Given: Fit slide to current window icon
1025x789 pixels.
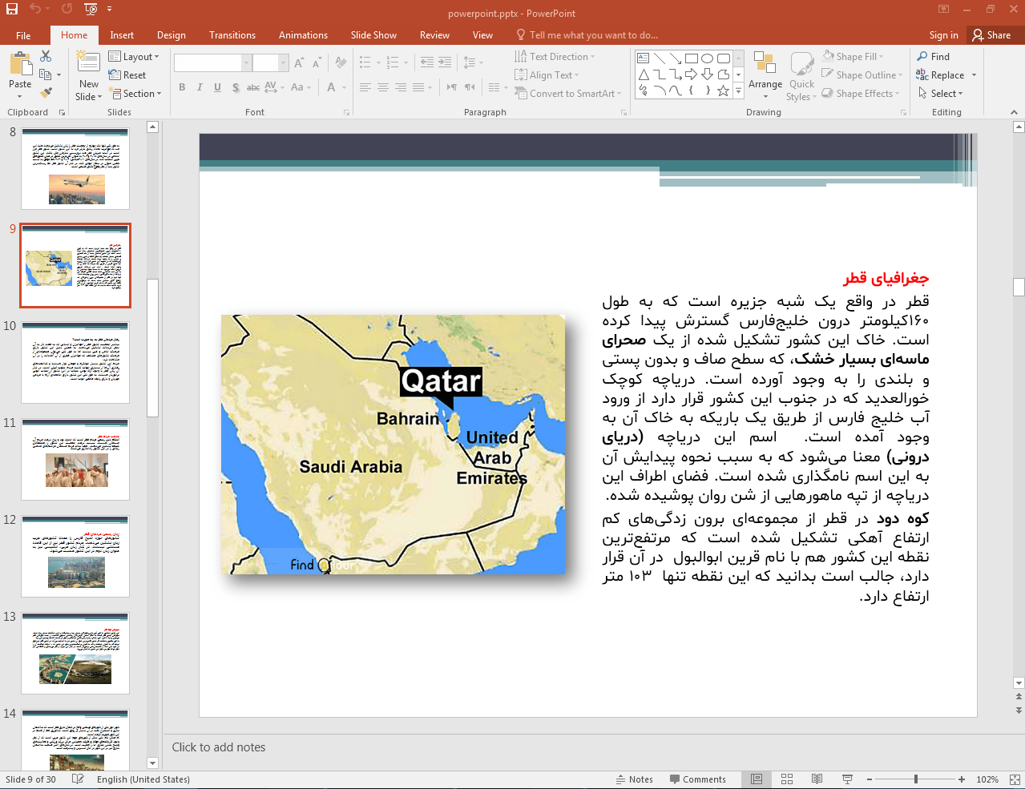Looking at the screenshot, I should click(x=1015, y=779).
